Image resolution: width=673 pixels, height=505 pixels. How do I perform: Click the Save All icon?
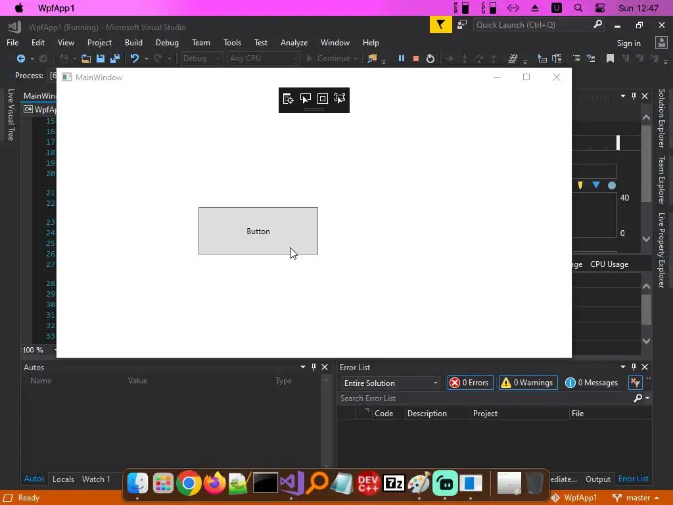pos(114,59)
